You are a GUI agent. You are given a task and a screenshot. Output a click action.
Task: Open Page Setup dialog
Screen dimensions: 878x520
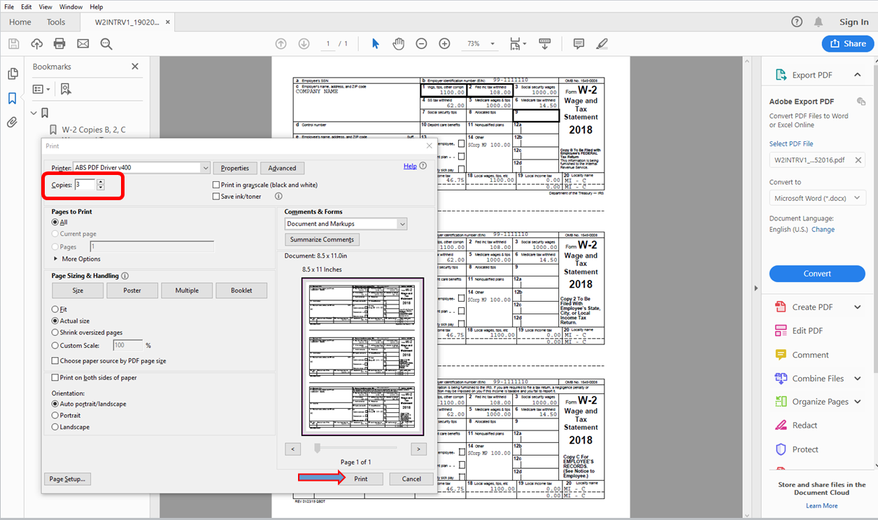[x=68, y=479]
